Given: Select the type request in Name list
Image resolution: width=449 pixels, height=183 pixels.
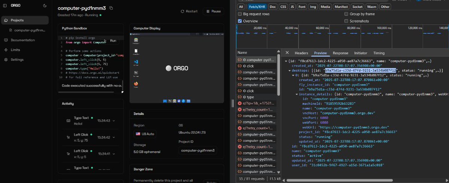Looking at the screenshot, I should point(257,97).
